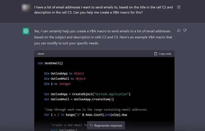This screenshot has height=131, width=205.
Task: Click the 'Sub SendEmail()' code line
Action: tap(50, 63)
